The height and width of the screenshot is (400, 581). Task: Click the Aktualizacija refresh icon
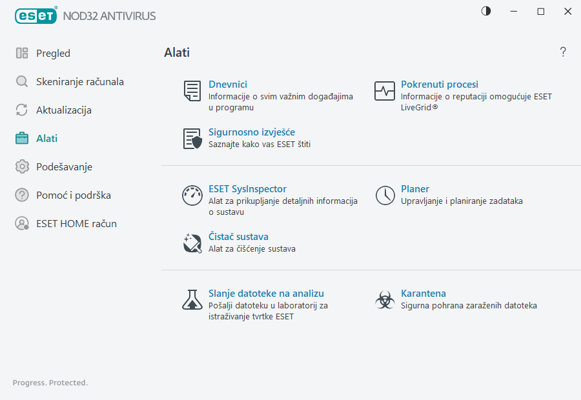coord(21,110)
